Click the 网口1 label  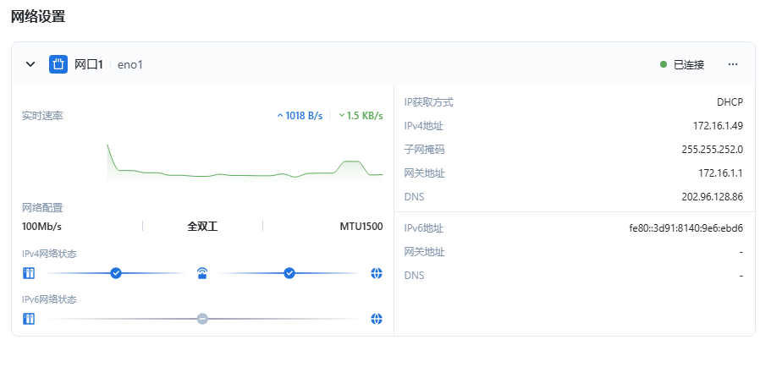pos(89,64)
